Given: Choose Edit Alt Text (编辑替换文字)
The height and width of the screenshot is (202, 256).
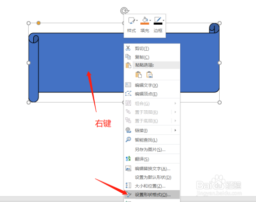Looking at the screenshot, I should (x=152, y=169).
